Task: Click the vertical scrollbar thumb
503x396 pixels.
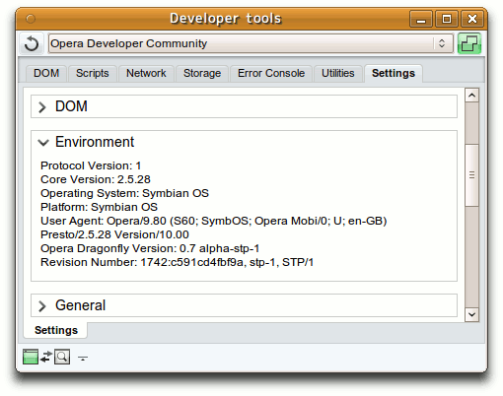Action: click(x=472, y=175)
